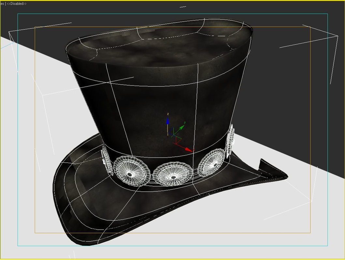Screen dimensions: 345x260
Task: Select the center gear medallion on the hatband
Action: tap(173, 177)
